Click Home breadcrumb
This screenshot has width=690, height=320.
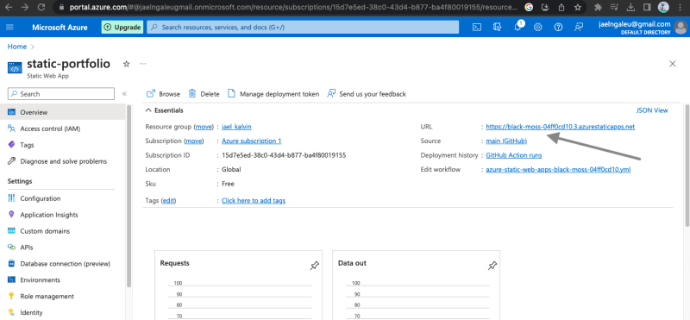17,47
